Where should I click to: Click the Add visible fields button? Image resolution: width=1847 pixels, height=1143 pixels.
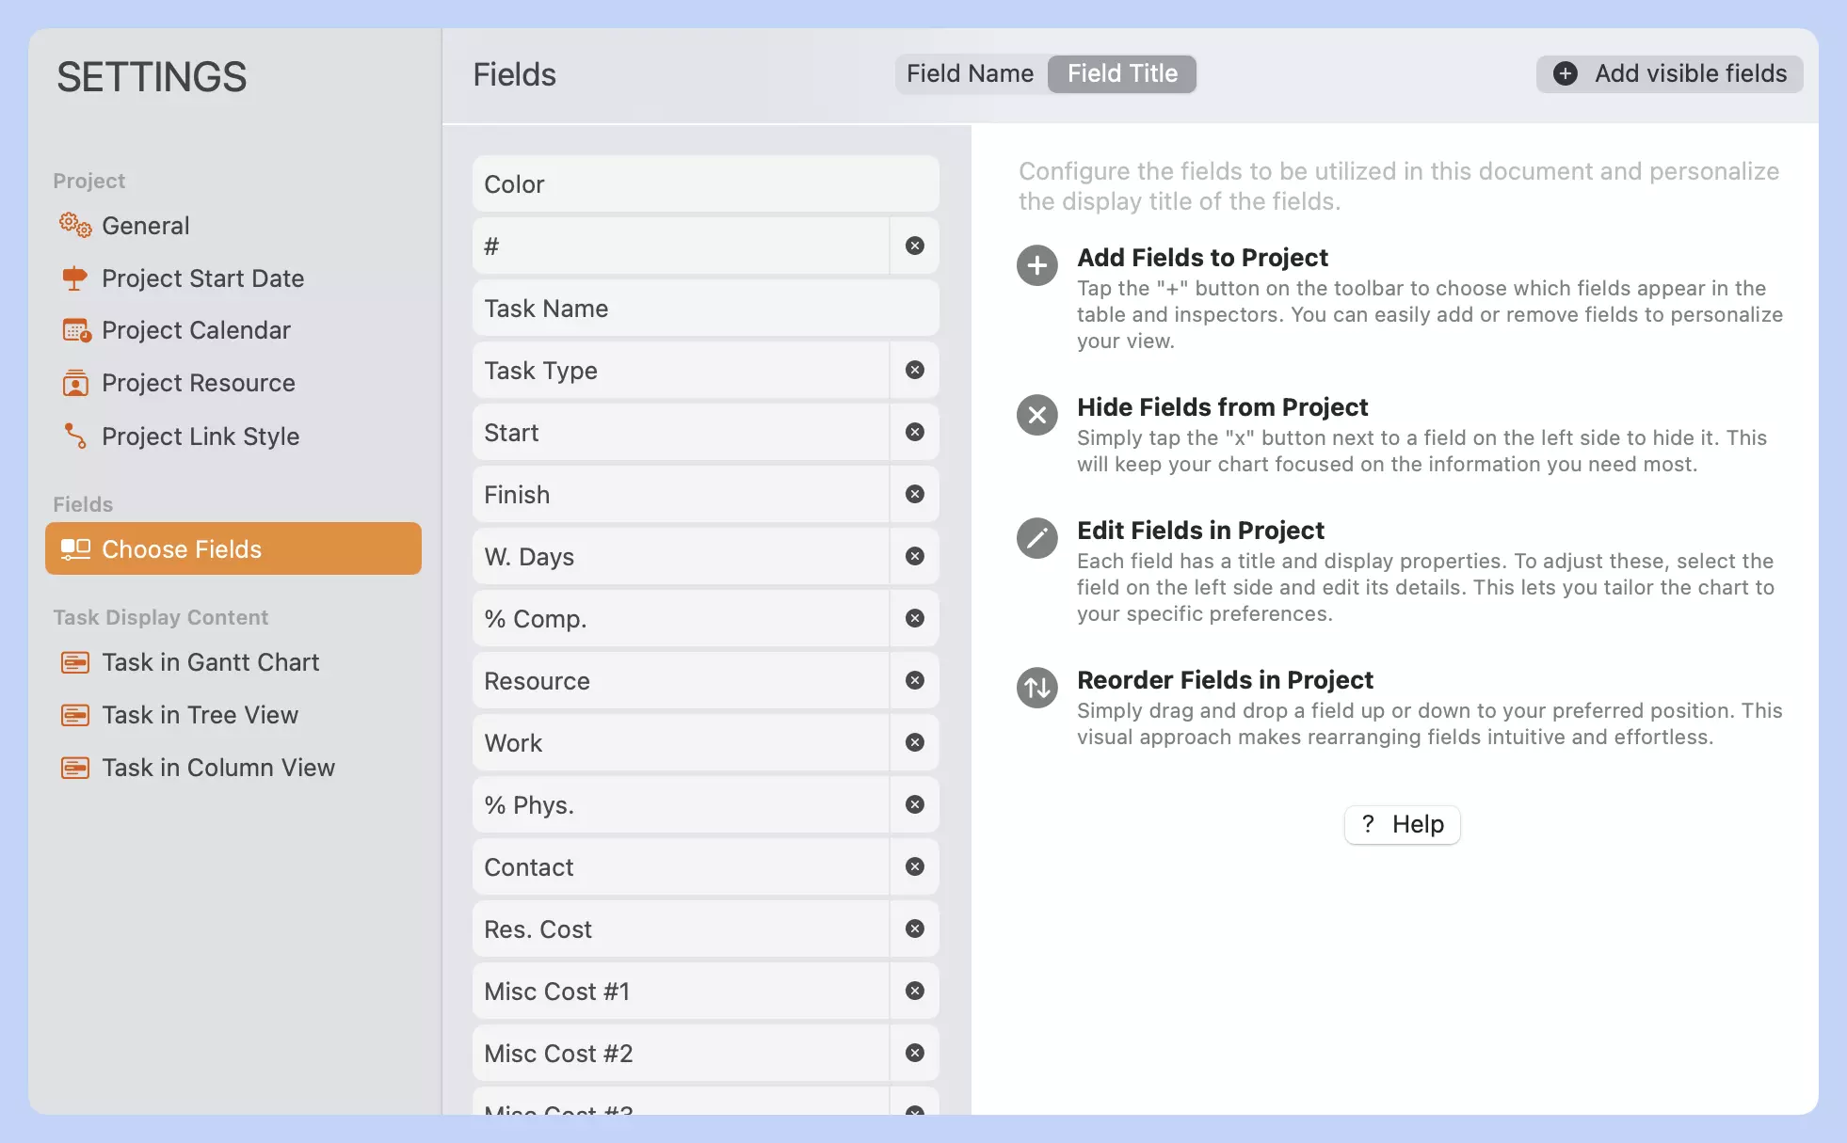click(1667, 73)
